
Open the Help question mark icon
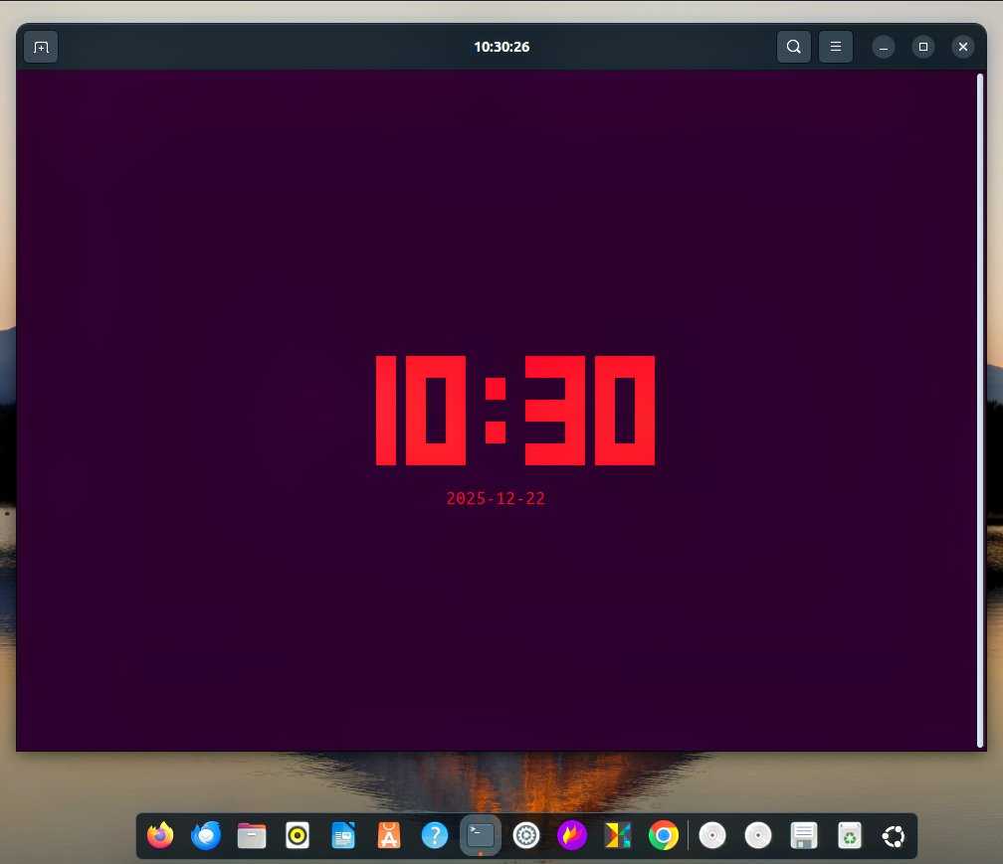coord(435,835)
